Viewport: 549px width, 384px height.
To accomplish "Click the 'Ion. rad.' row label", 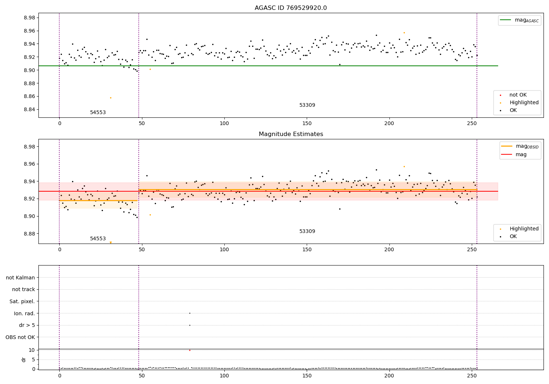I will [x=25, y=314].
